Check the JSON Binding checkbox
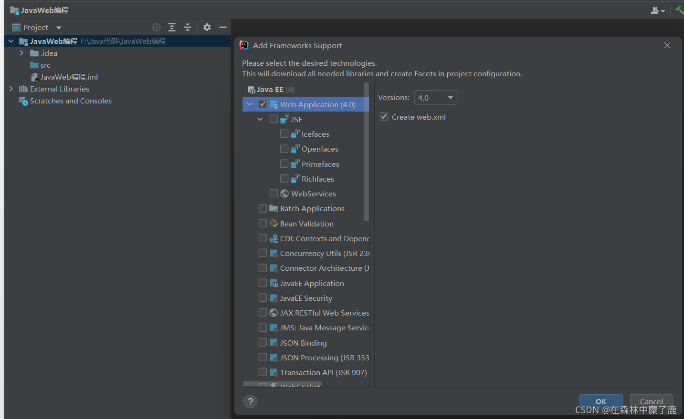Viewport: 684px width, 419px height. (x=263, y=342)
